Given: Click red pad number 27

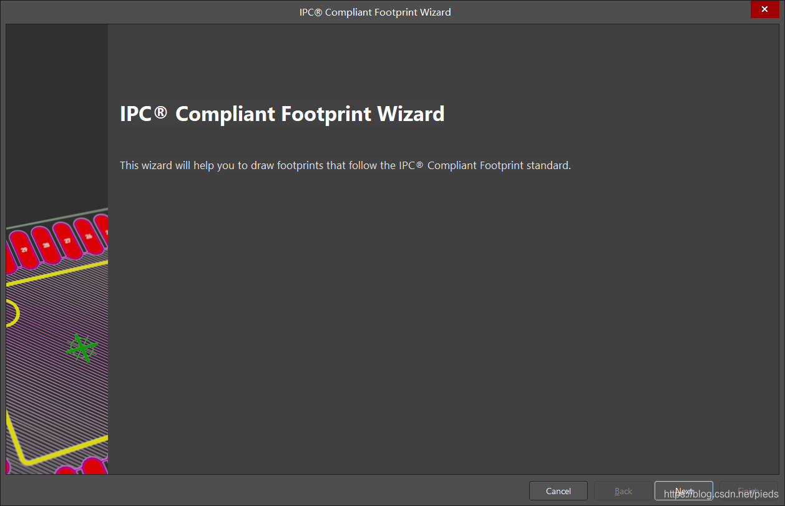Looking at the screenshot, I should (67, 241).
